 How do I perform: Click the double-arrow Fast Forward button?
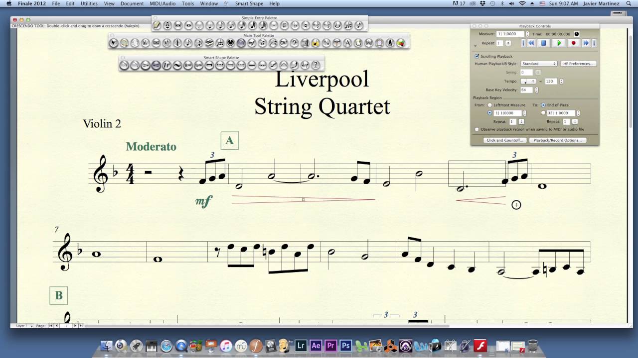[586, 43]
